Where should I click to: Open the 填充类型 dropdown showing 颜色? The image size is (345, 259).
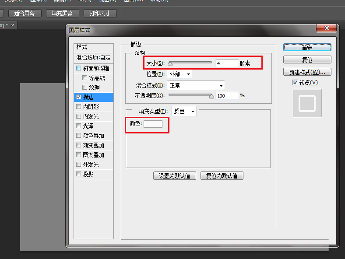184,111
